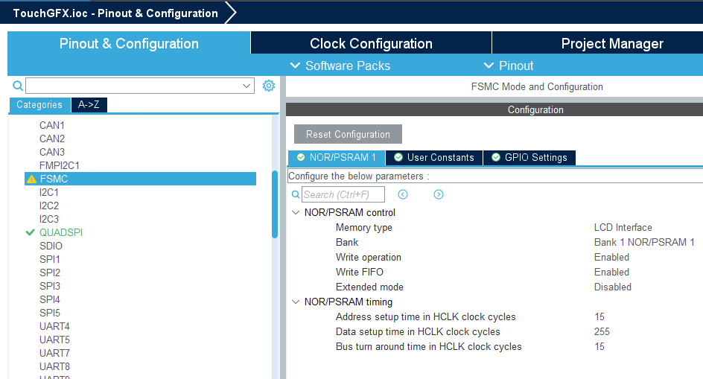Open the Pinout dropdown menu
Screen dimensions: 703x379
coord(509,66)
